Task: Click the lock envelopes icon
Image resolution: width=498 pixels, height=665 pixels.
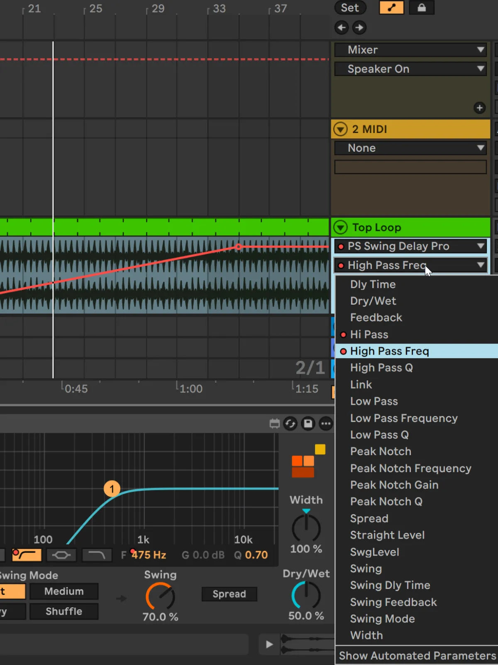Action: (x=421, y=7)
